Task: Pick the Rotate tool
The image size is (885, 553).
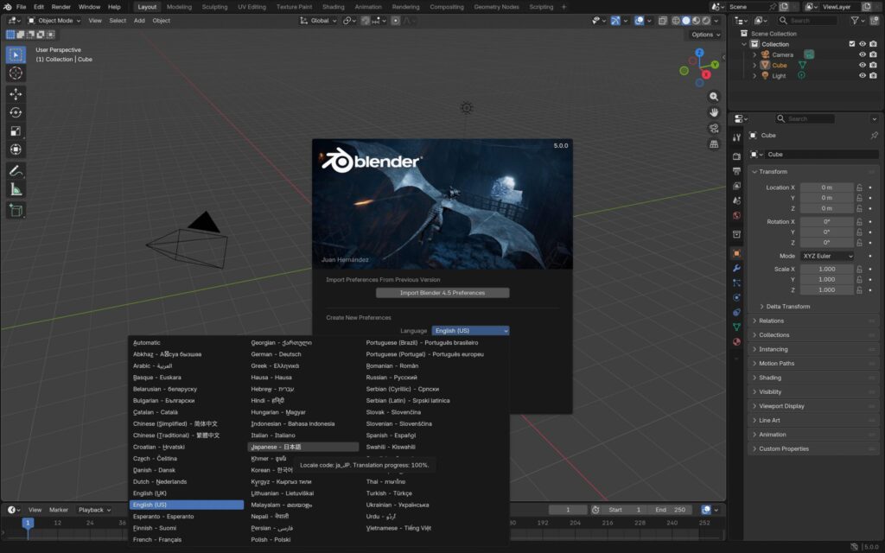Action: click(16, 112)
